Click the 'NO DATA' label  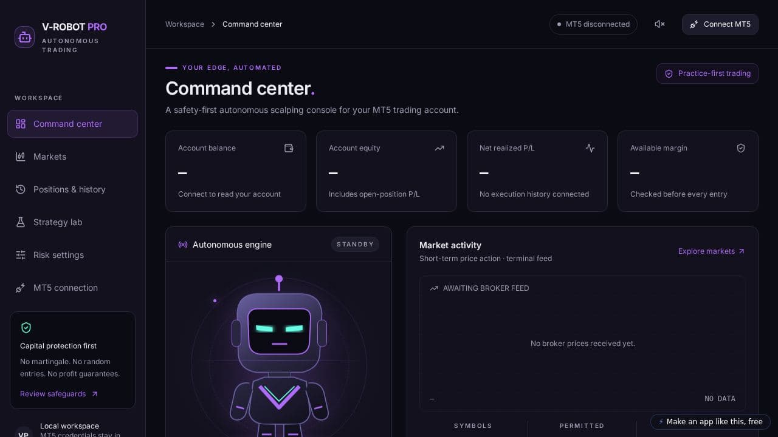[720, 399]
